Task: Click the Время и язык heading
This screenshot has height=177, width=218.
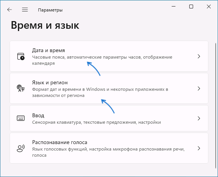Action: (45, 25)
